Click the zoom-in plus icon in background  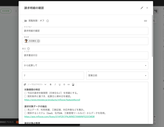[155, 117]
